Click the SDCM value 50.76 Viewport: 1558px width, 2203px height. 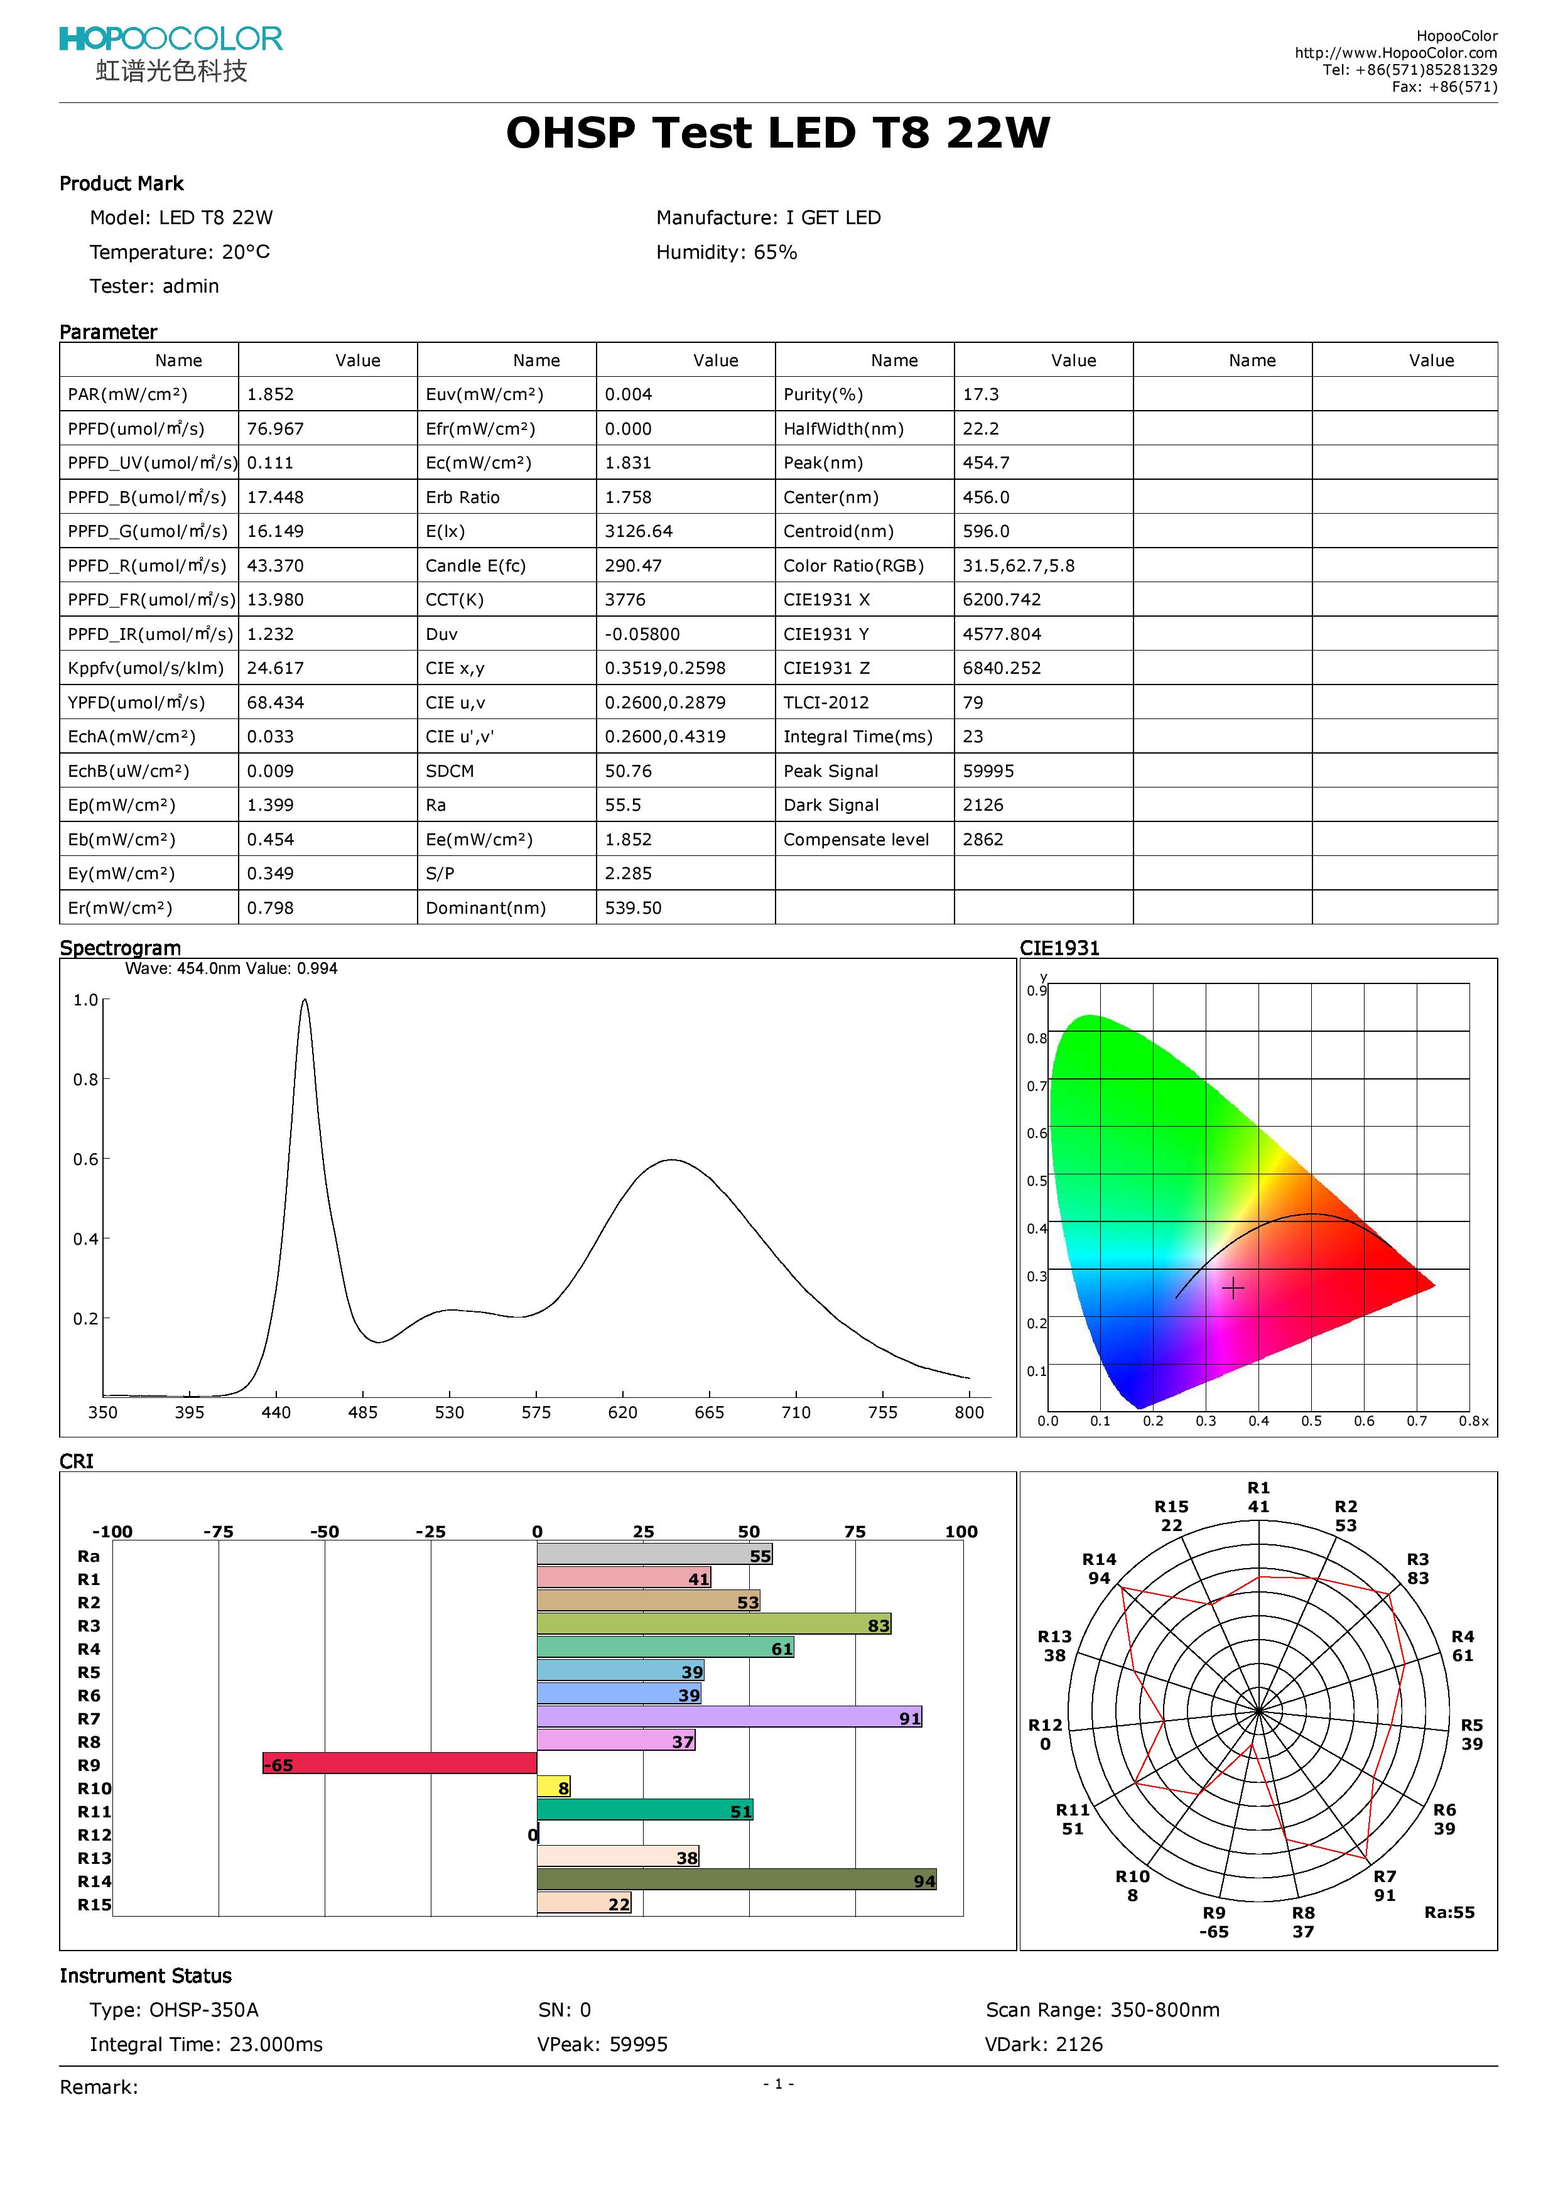[x=629, y=771]
